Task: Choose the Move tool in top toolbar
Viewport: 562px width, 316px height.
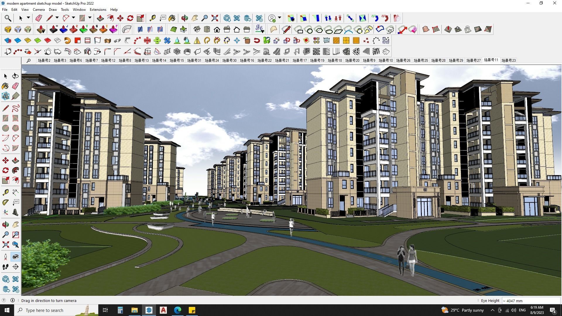Action: tap(120, 18)
